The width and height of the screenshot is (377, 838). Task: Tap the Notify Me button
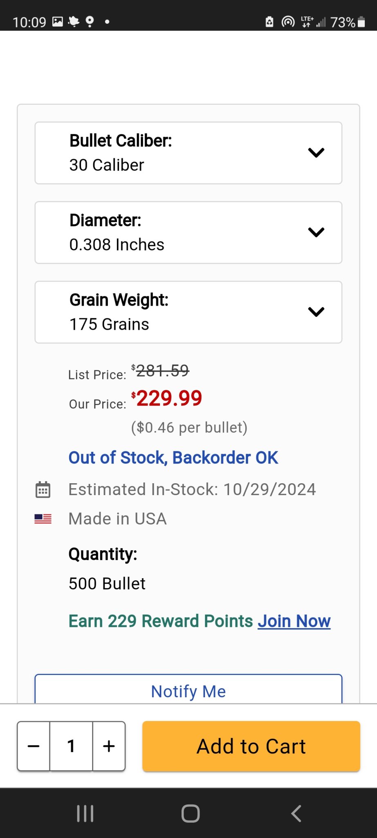tap(188, 691)
